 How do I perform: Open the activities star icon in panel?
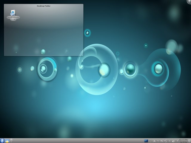(x=7, y=141)
